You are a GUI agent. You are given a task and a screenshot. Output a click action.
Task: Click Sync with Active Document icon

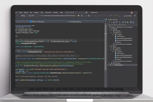pyautogui.click(x=123, y=22)
